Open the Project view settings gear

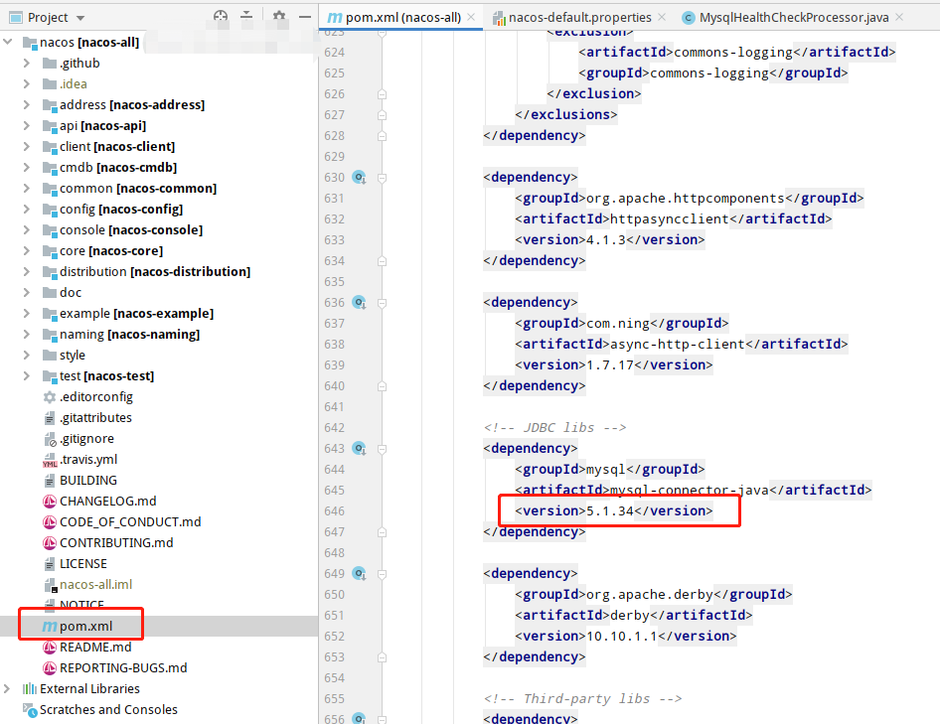pos(279,15)
